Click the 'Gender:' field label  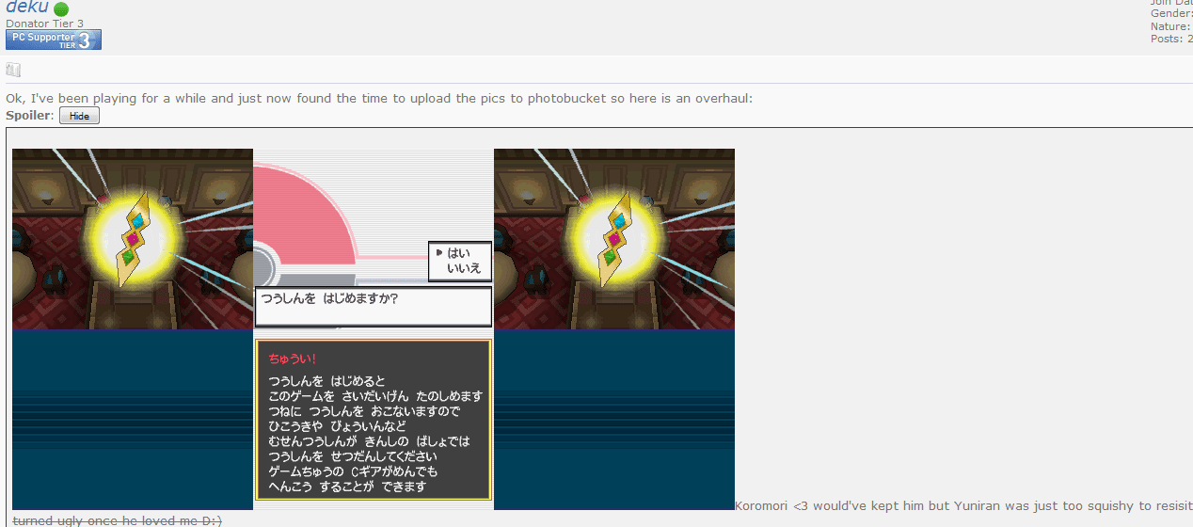1171,13
